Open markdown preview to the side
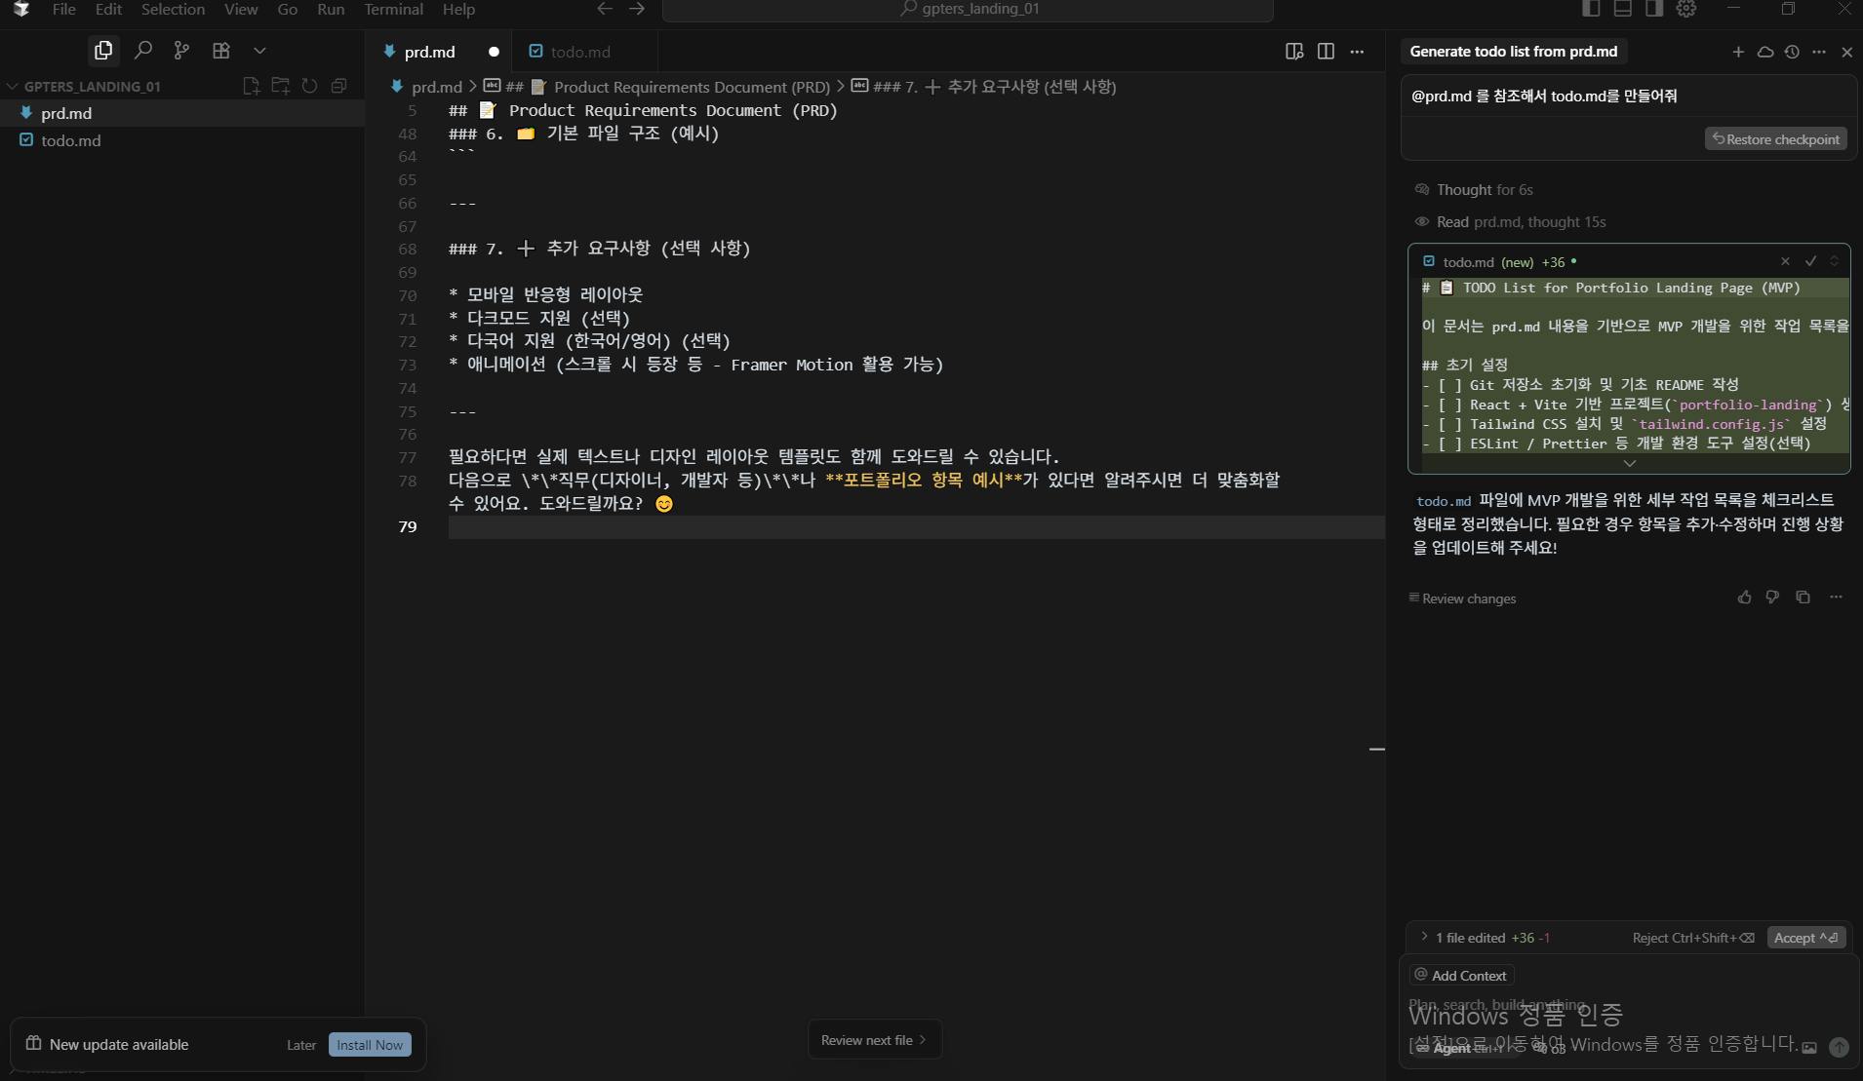Image resolution: width=1863 pixels, height=1081 pixels. 1294,52
